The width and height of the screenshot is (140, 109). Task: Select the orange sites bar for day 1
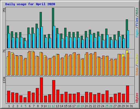point(9,63)
